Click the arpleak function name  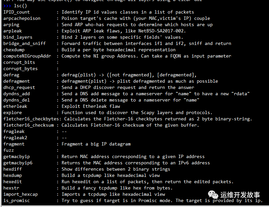pyautogui.click(x=13, y=31)
